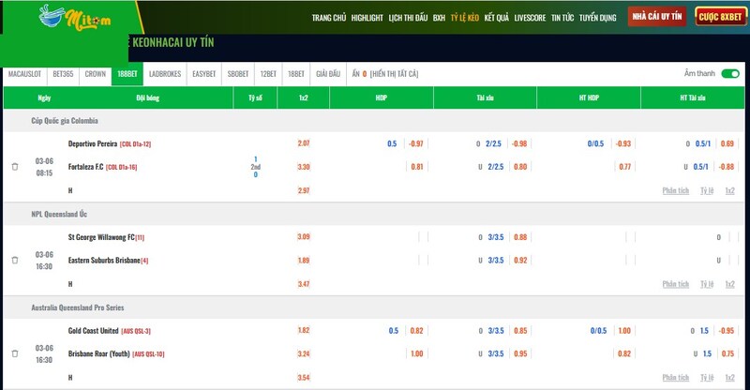
Task: Open LIVESCORE menu item
Action: coord(530,18)
